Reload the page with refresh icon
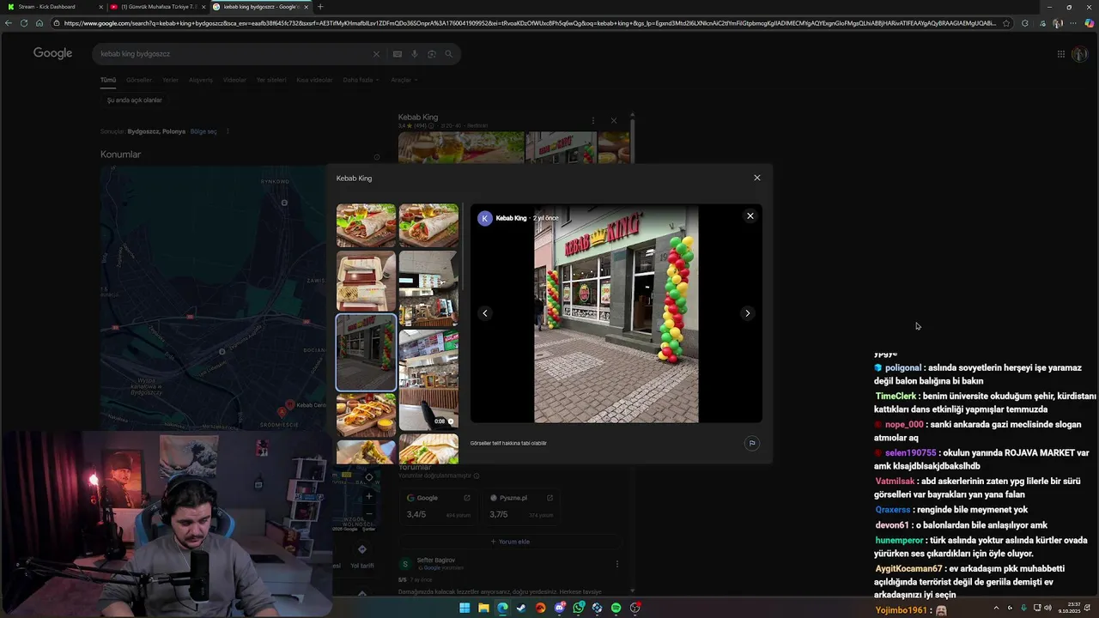The height and width of the screenshot is (618, 1099). tap(24, 23)
